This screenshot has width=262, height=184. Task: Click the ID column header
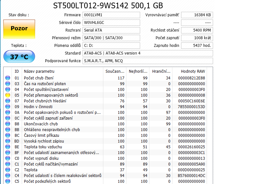click(x=17, y=71)
